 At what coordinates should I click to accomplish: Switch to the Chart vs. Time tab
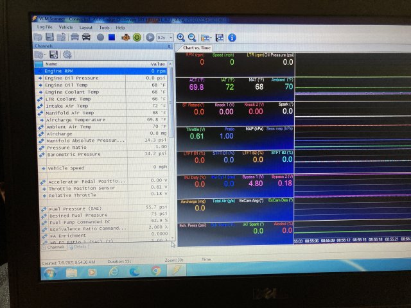(195, 47)
